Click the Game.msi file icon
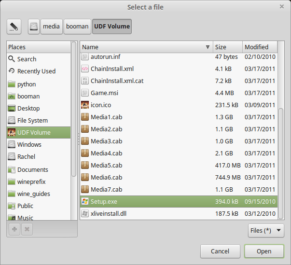The width and height of the screenshot is (291, 265). coord(85,93)
